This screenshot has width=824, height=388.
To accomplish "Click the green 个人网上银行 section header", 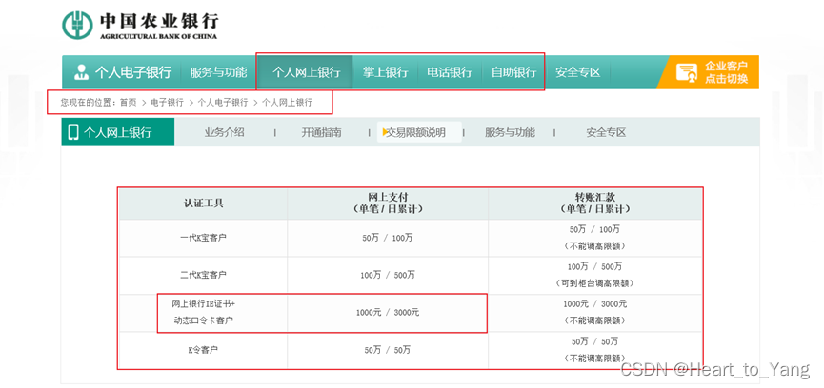I will tap(118, 132).
